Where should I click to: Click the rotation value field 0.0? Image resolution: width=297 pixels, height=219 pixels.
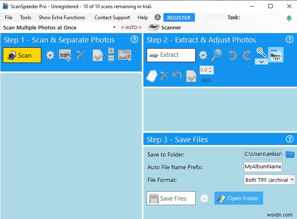click(204, 70)
